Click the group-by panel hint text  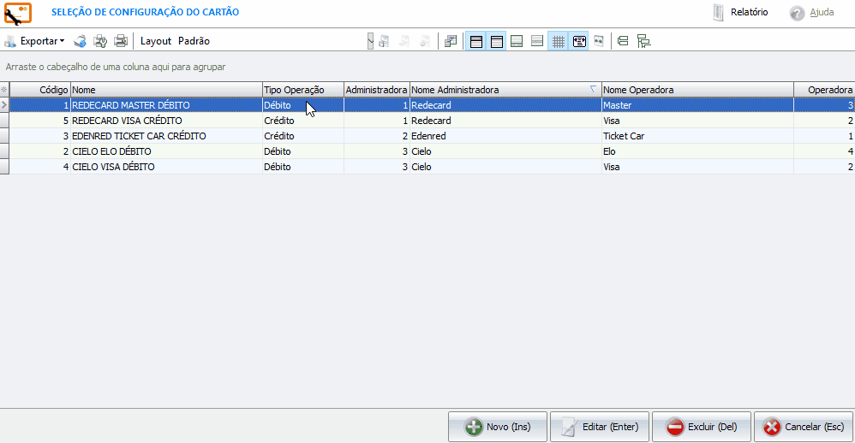116,67
